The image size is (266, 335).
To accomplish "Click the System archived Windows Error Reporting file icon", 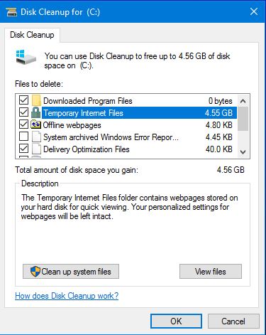I will tap(36, 137).
